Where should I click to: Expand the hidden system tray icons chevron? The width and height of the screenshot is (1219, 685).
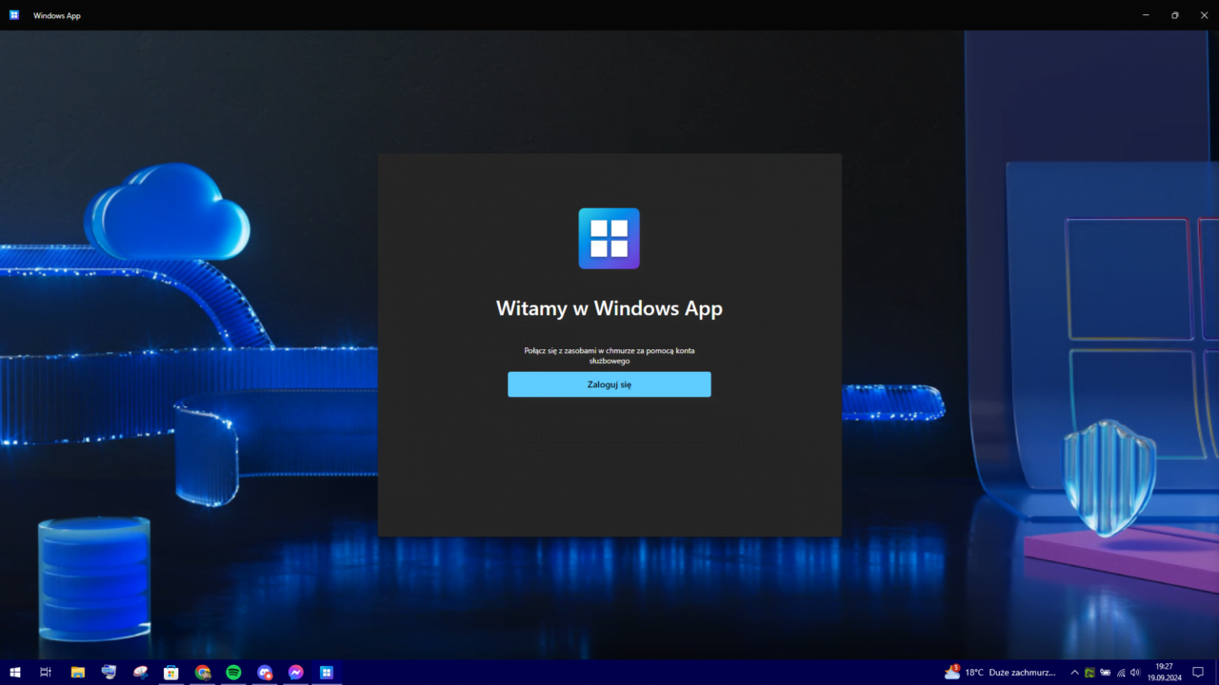click(1074, 673)
